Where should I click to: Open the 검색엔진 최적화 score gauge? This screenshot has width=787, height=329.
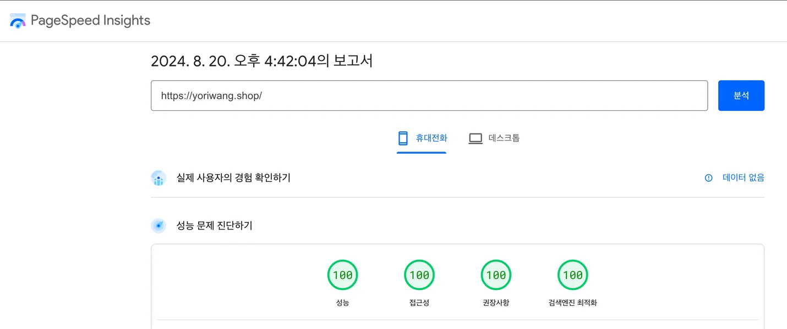(573, 275)
